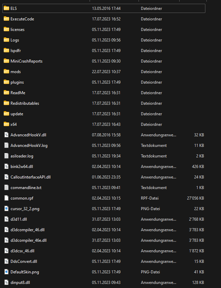
Task: Select the update folder name
Action: 17,114
